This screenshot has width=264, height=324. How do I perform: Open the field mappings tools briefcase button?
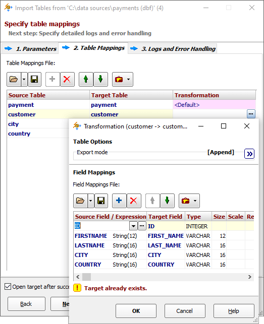(x=189, y=201)
